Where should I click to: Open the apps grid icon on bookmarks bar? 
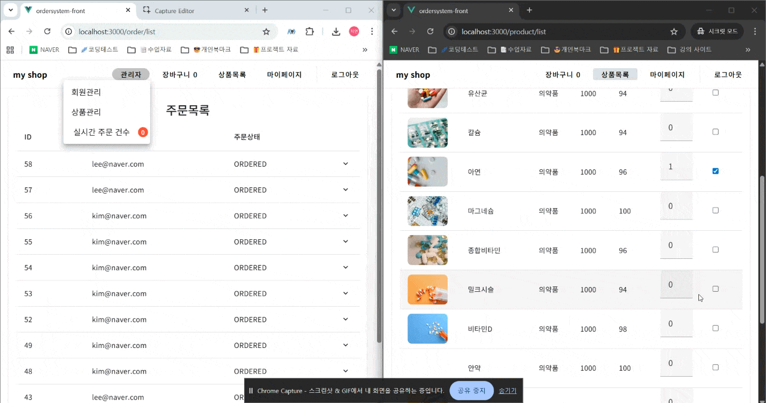pos(10,50)
